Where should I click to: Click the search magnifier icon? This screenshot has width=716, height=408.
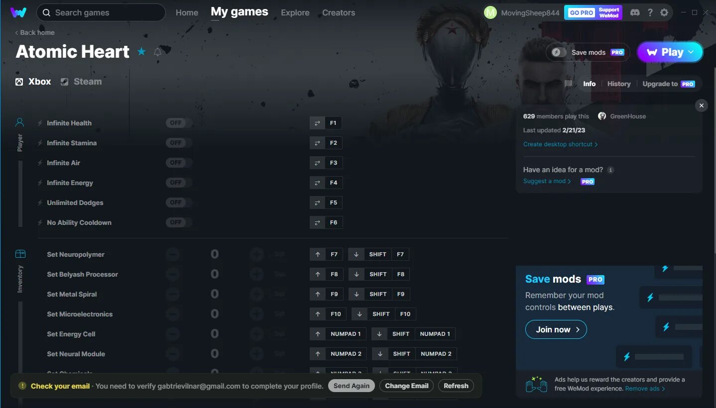click(46, 12)
